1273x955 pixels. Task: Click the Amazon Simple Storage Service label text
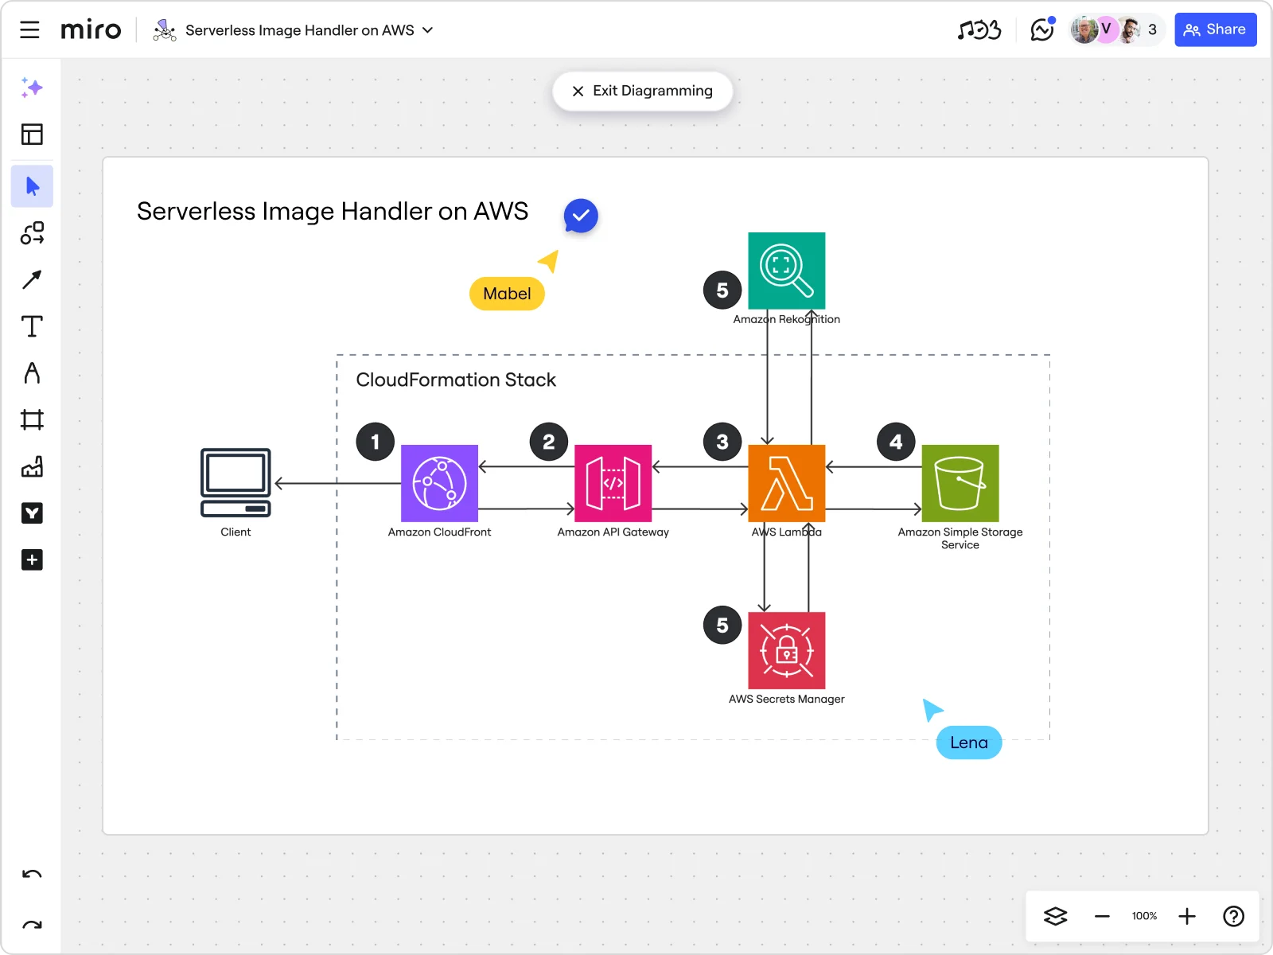point(960,539)
